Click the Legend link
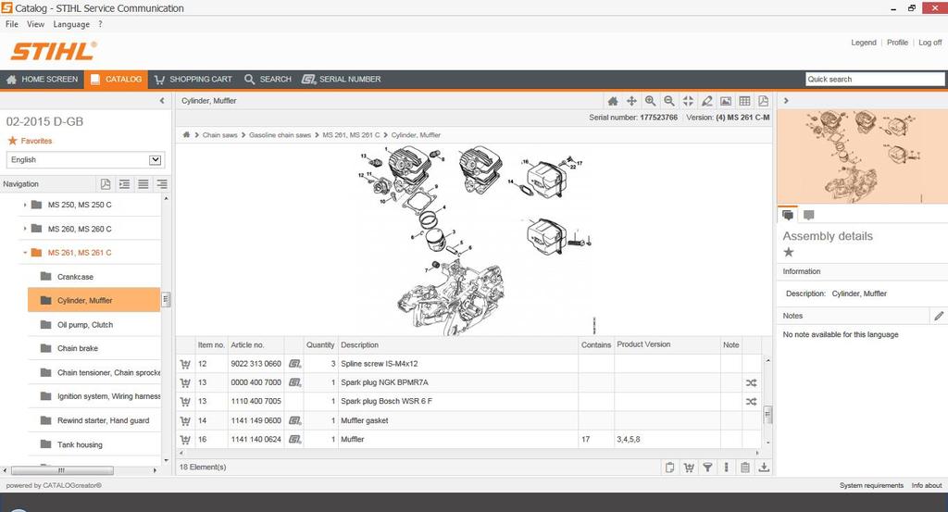The width and height of the screenshot is (948, 512). tap(864, 43)
